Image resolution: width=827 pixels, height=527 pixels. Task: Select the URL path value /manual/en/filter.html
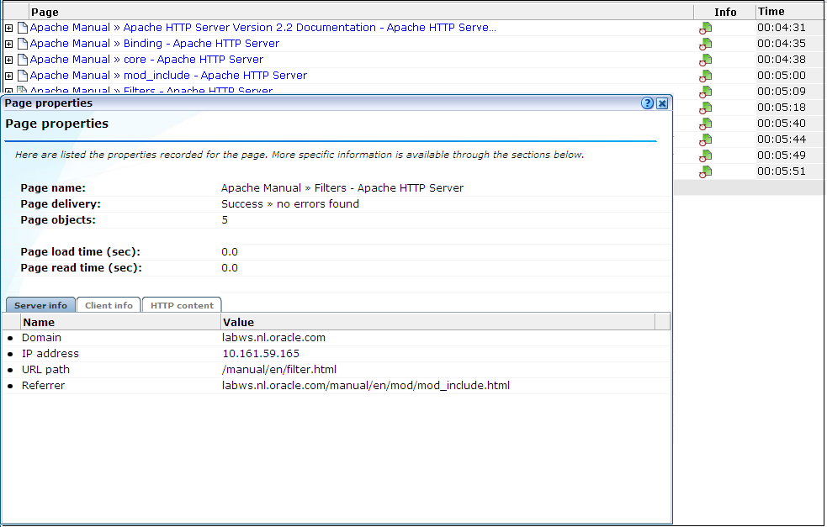coord(279,370)
